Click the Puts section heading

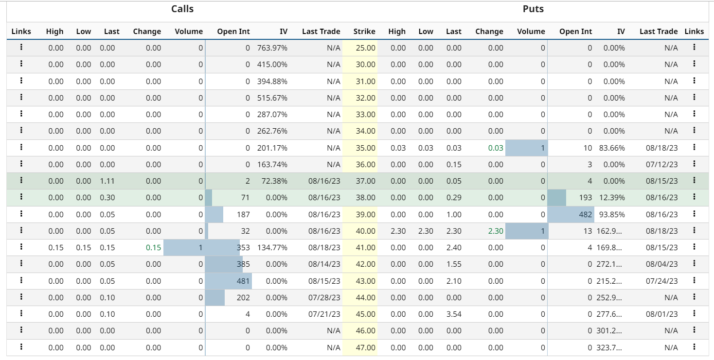pos(533,9)
